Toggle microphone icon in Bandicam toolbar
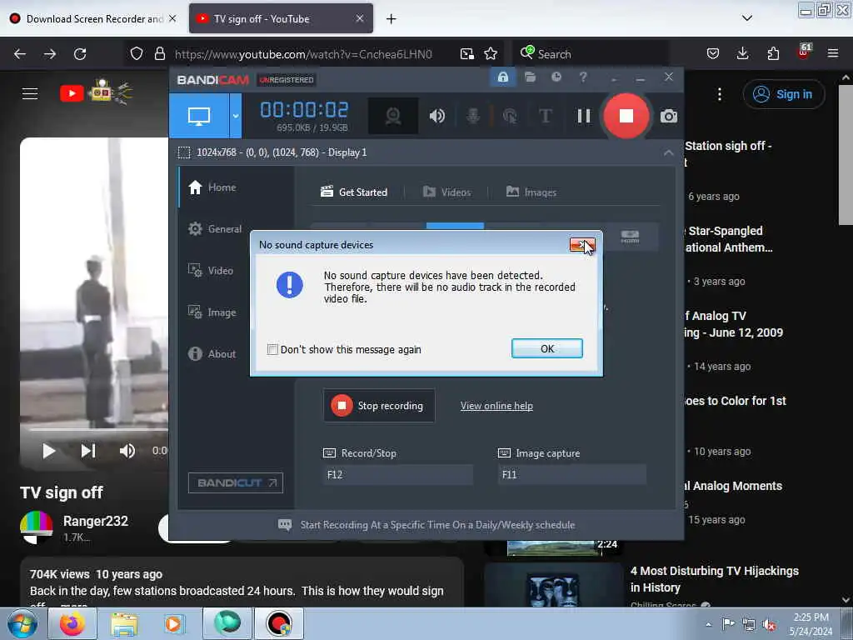Image resolution: width=853 pixels, height=640 pixels. 473,115
